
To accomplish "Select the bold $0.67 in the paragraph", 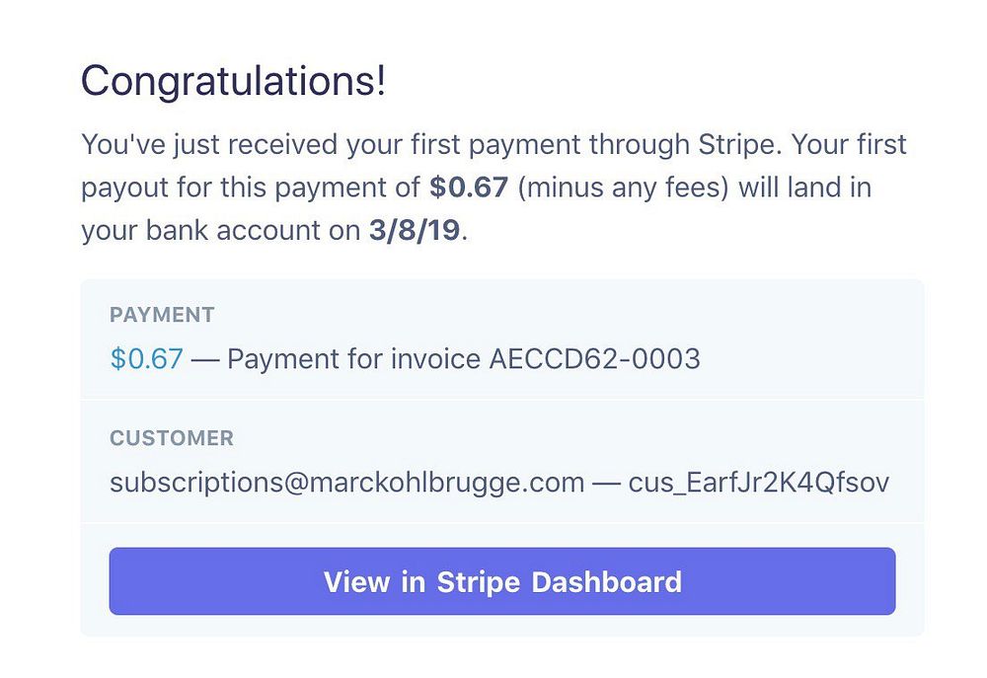I will pos(469,188).
